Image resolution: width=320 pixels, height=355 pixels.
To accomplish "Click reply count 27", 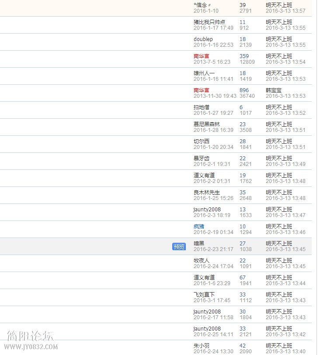I will click(243, 243).
